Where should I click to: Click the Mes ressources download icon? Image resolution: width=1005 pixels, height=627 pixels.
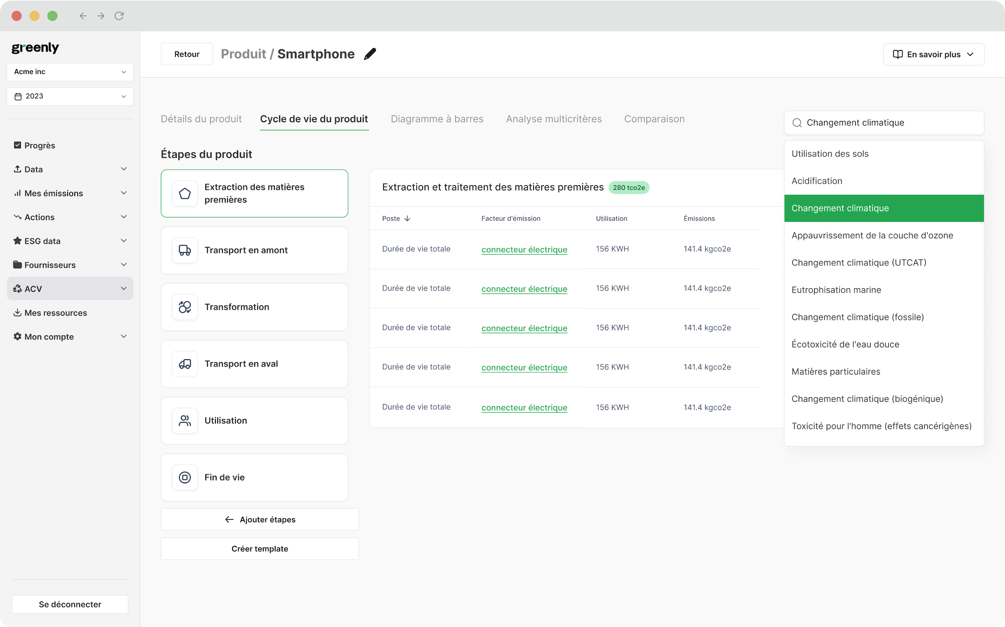17,312
